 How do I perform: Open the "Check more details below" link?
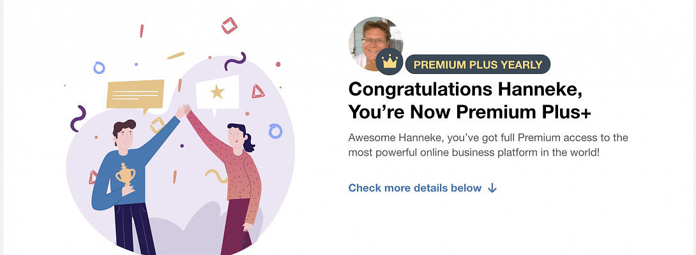[415, 188]
